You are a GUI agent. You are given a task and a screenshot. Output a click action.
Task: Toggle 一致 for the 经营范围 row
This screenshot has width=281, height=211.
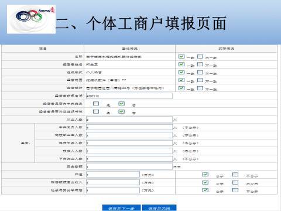click(181, 80)
